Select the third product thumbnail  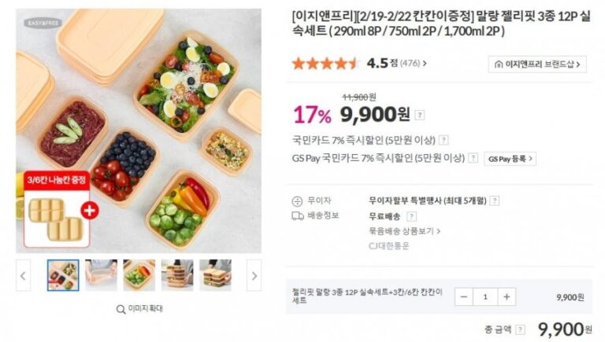coord(139,275)
